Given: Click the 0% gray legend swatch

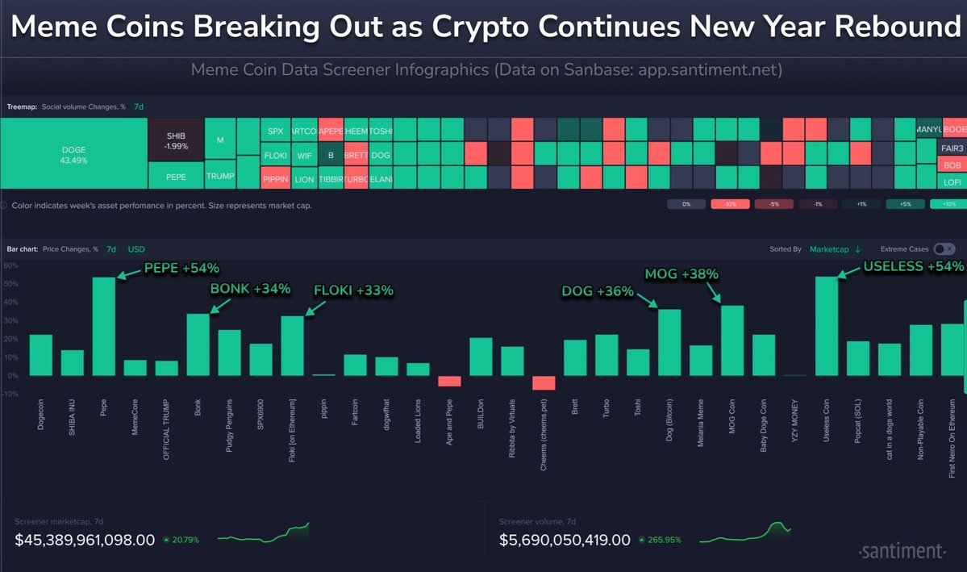Looking at the screenshot, I should click(686, 204).
